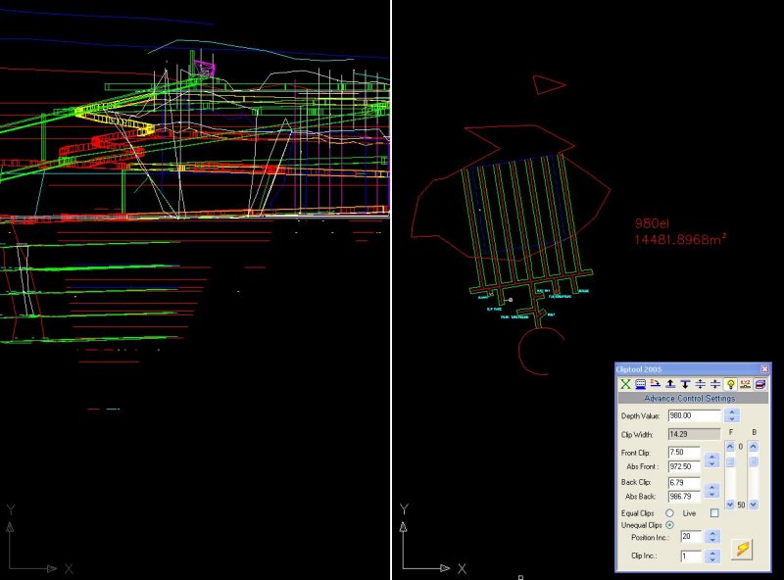Screen dimensions: 784x580
Task: Increase Clip Inc. with stepper up arrow
Action: [712, 553]
